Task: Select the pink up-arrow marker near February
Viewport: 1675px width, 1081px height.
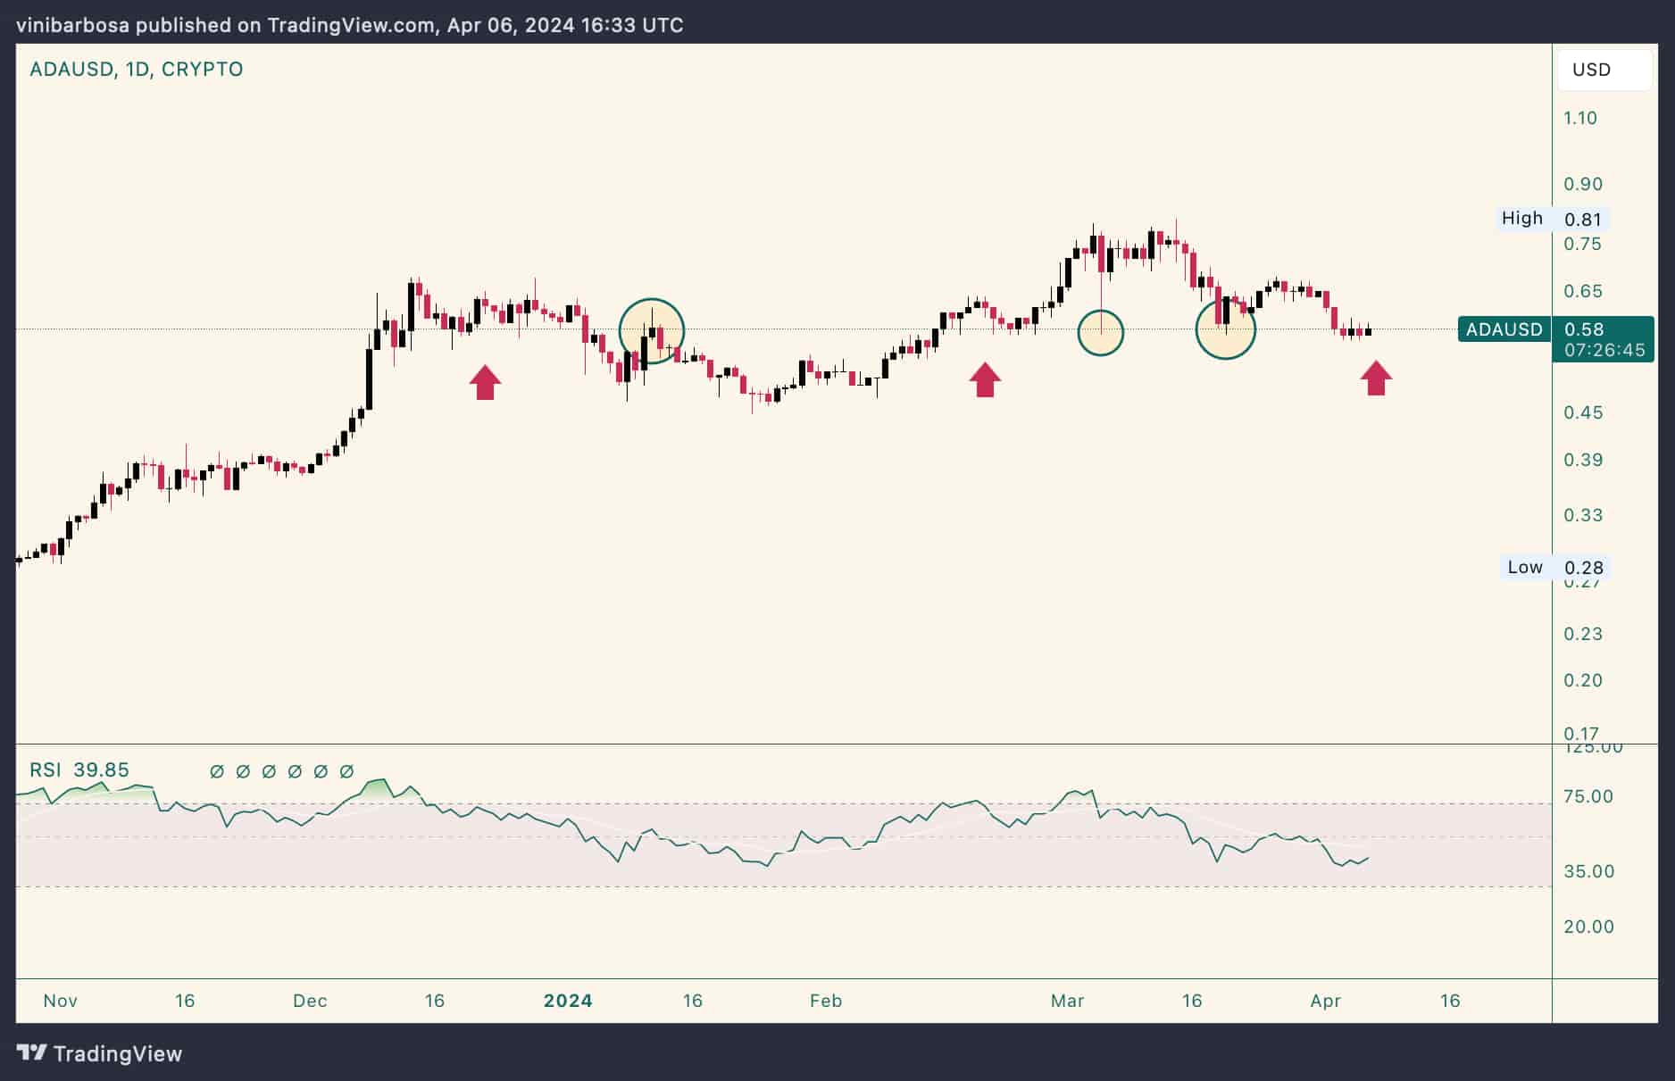Action: tap(984, 378)
